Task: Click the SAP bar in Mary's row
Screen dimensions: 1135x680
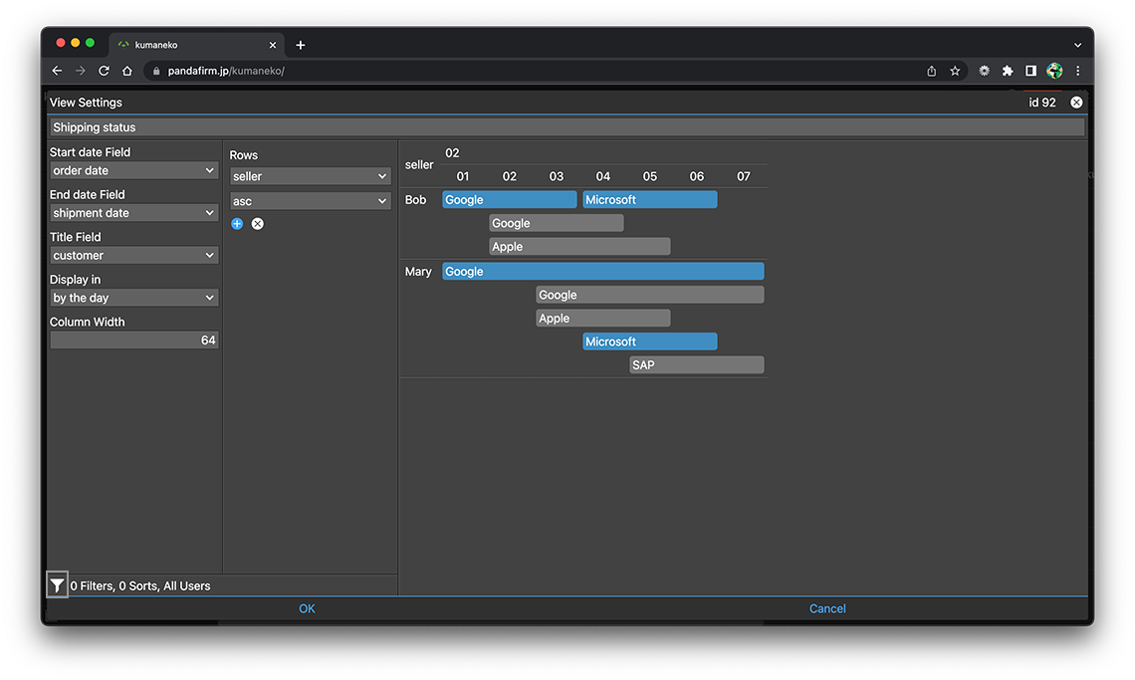Action: tap(696, 365)
